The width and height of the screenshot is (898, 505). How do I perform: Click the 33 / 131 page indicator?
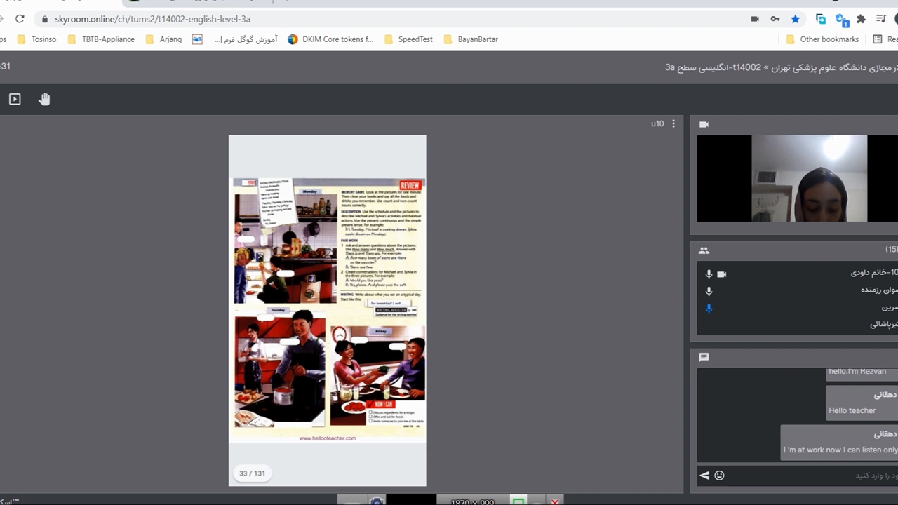(252, 473)
